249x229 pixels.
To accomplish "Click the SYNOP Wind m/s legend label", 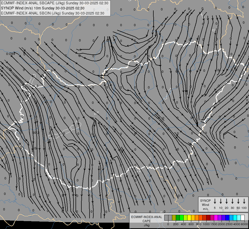I will coord(205,205).
